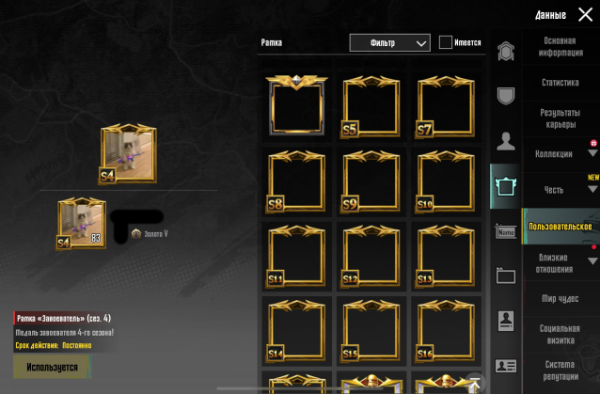Select the S5 season frame
600x394 pixels.
(371, 106)
